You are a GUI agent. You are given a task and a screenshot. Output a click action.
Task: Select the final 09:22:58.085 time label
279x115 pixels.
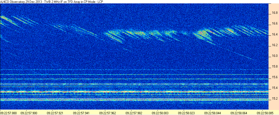click(265, 112)
